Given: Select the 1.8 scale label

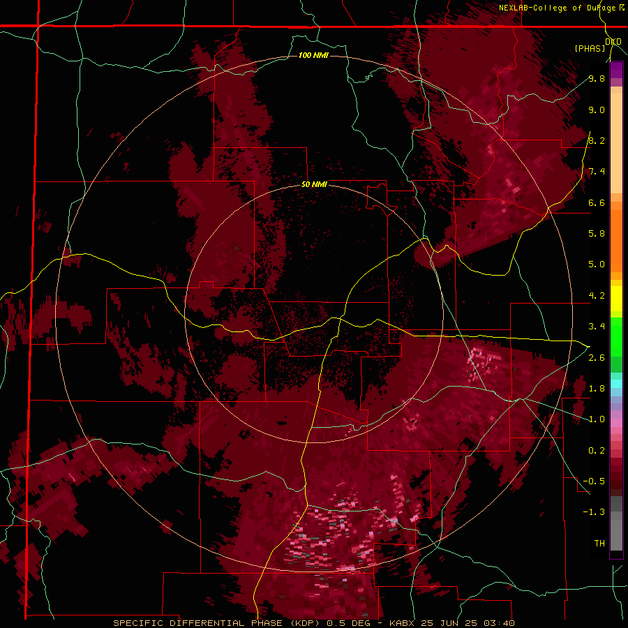Looking at the screenshot, I should (597, 389).
